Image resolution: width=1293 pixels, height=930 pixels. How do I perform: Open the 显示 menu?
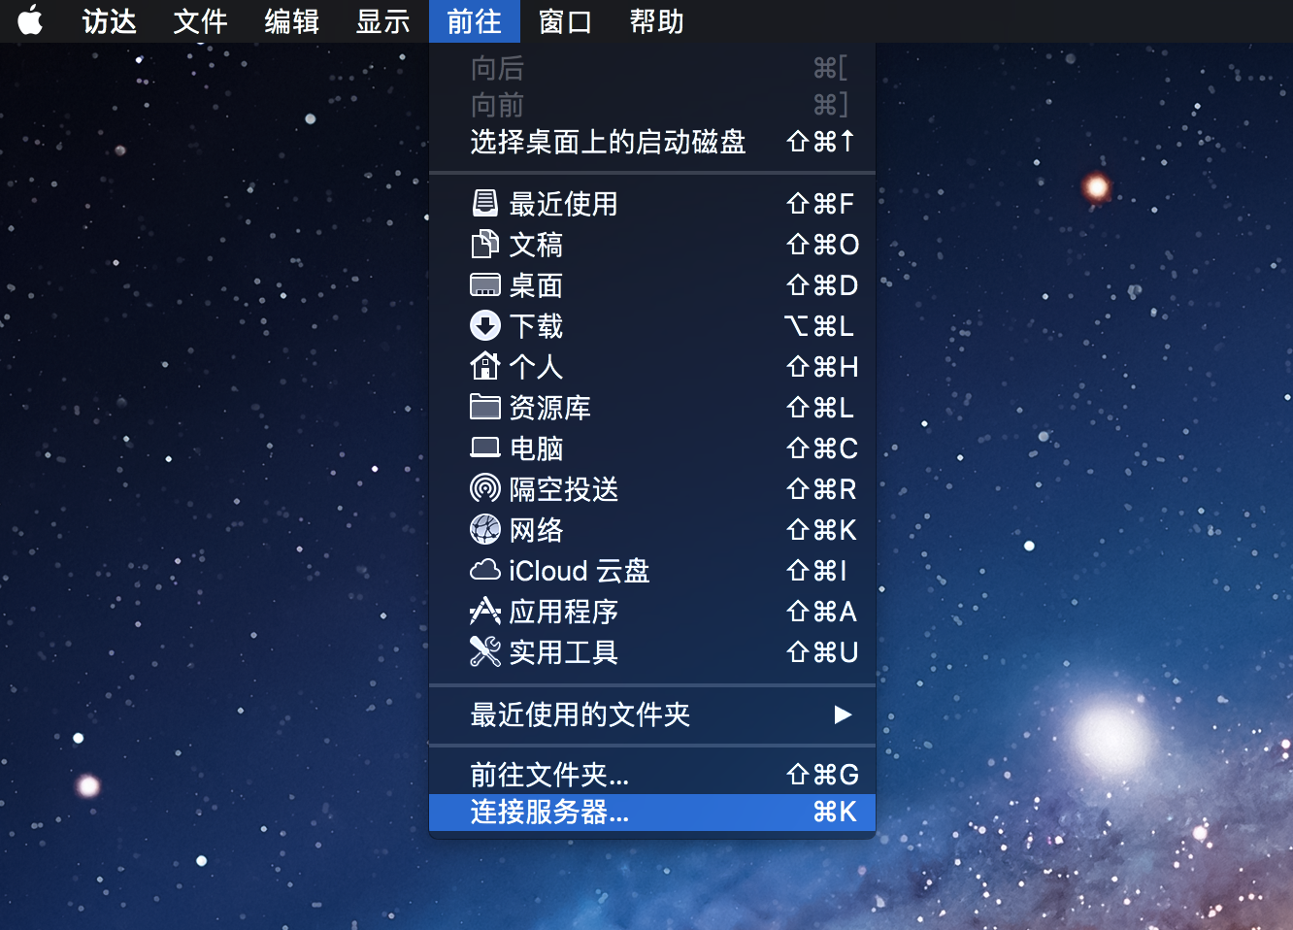coord(382,20)
